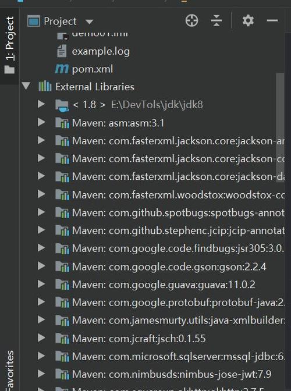The height and width of the screenshot is (391, 291).
Task: Select com.google.protobuf:protobuf-java text
Action: pos(178,303)
